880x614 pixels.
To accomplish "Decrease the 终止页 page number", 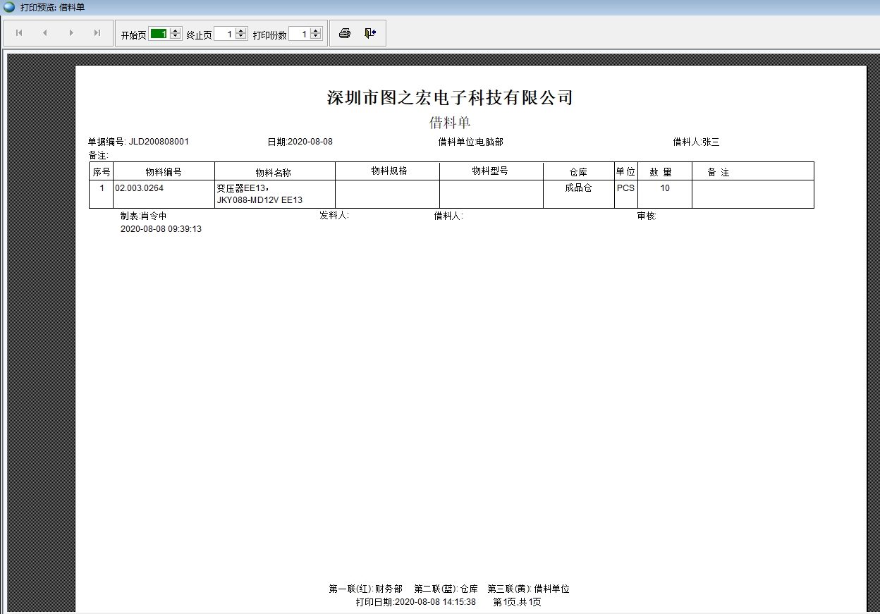I will [240, 35].
